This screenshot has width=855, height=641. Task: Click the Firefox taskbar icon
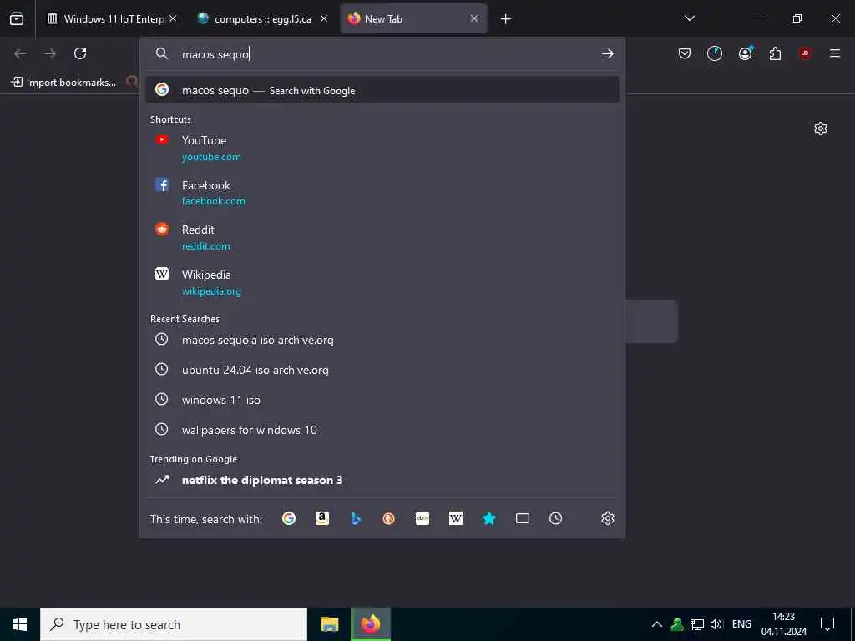point(370,624)
